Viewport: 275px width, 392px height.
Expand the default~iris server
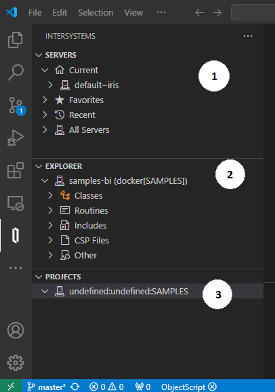click(50, 85)
